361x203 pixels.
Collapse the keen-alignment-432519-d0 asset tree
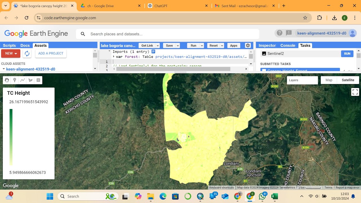[x=4, y=69]
